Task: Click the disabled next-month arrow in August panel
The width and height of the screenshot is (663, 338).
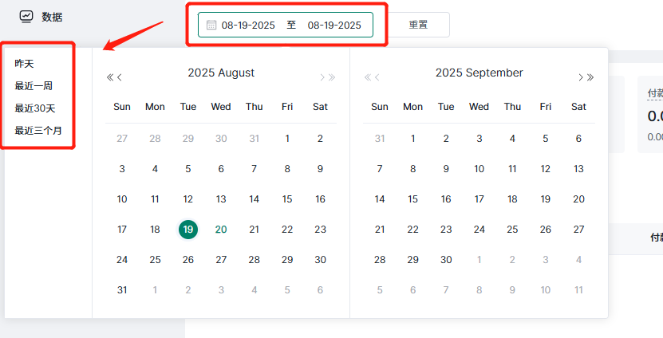Action: click(x=322, y=77)
